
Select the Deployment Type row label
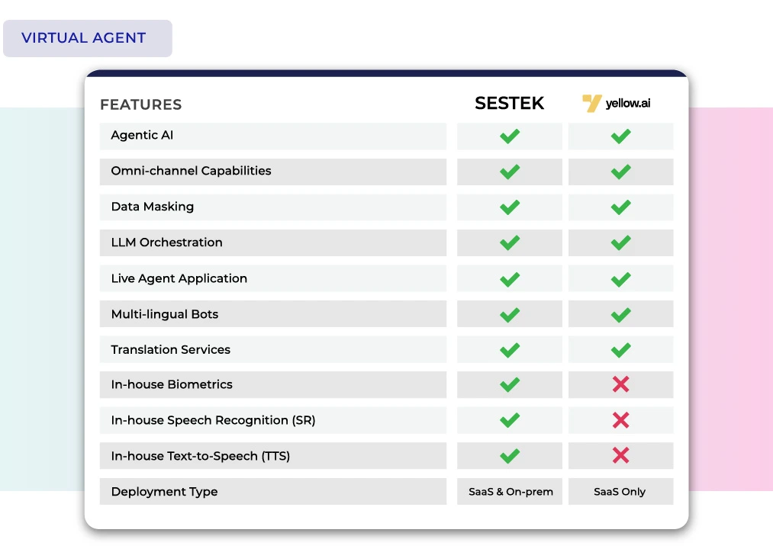164,492
